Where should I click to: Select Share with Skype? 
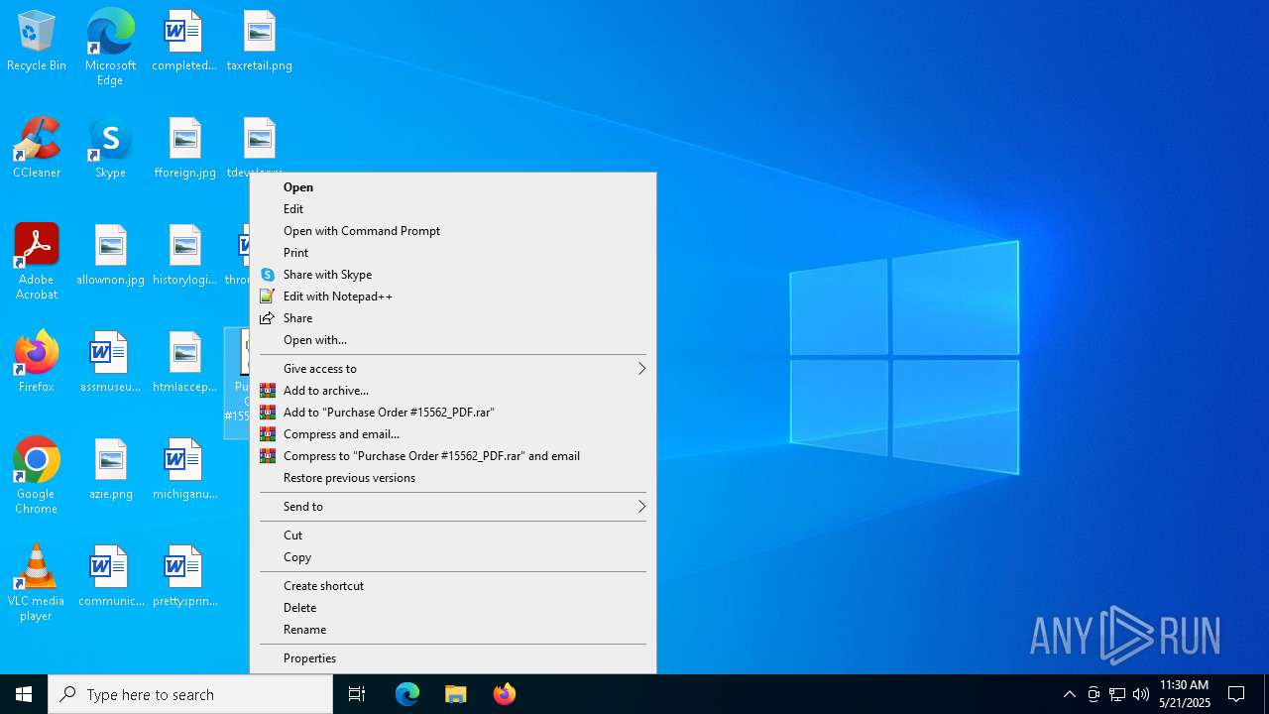click(x=453, y=275)
